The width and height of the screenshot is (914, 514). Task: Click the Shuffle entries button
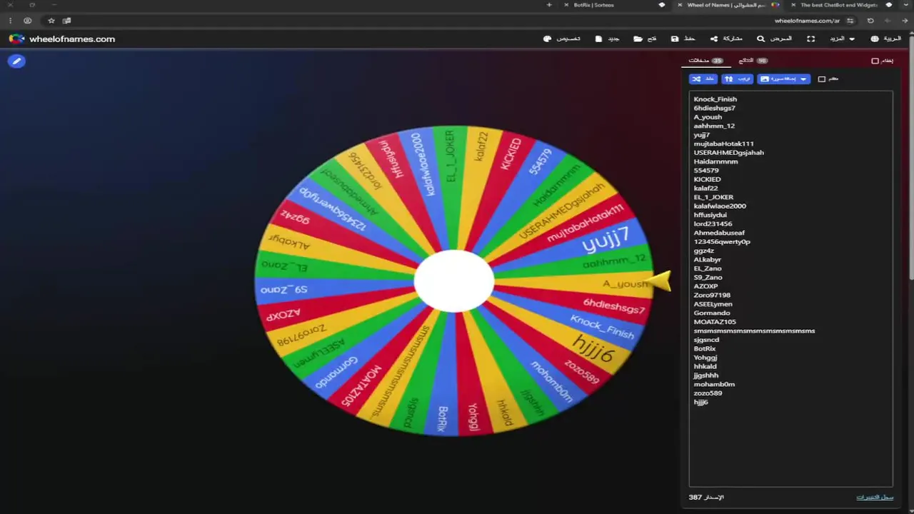[703, 79]
